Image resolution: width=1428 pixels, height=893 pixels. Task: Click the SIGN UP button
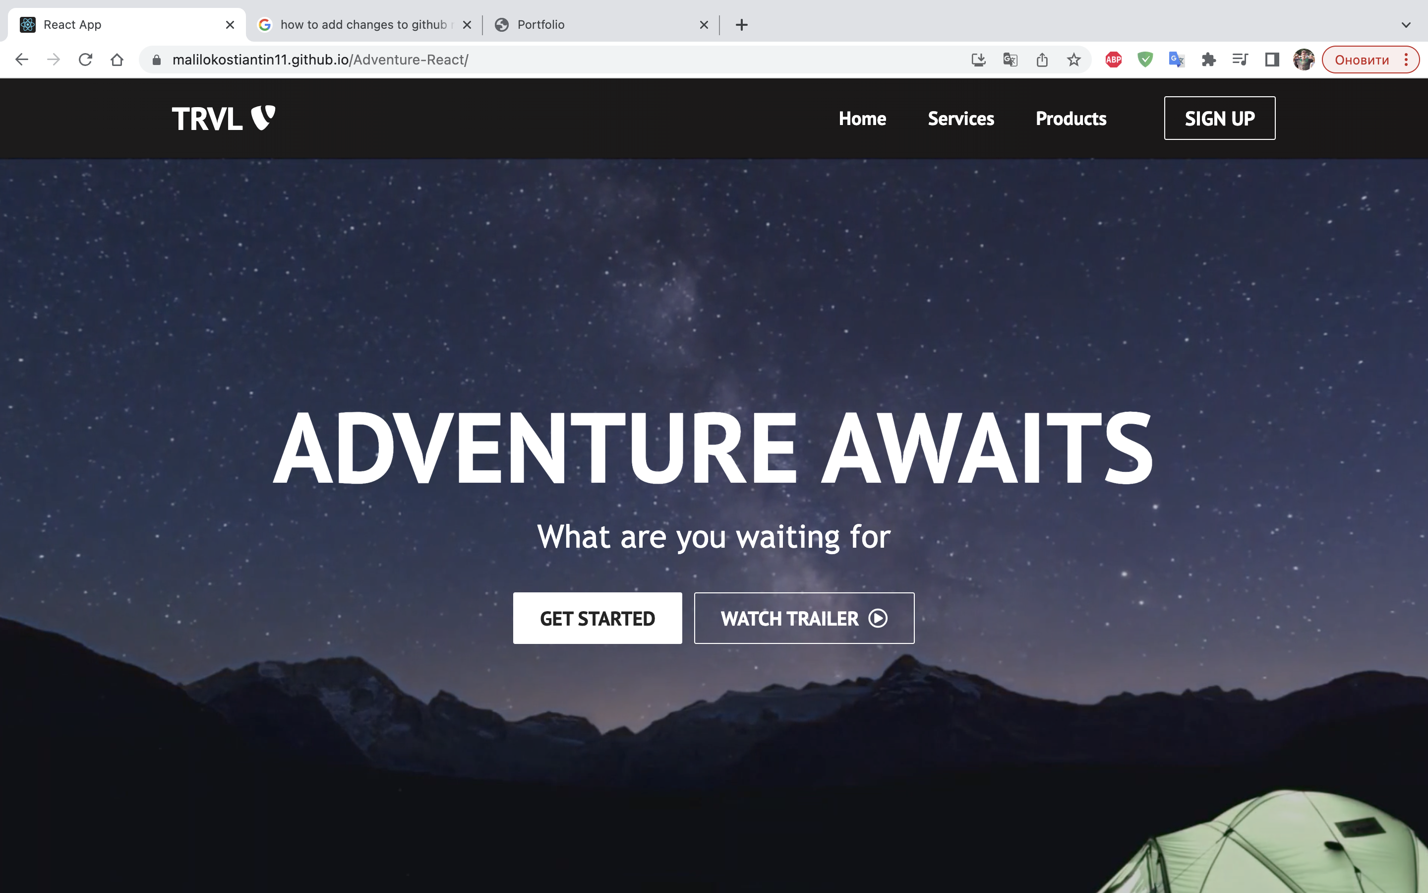click(x=1219, y=118)
